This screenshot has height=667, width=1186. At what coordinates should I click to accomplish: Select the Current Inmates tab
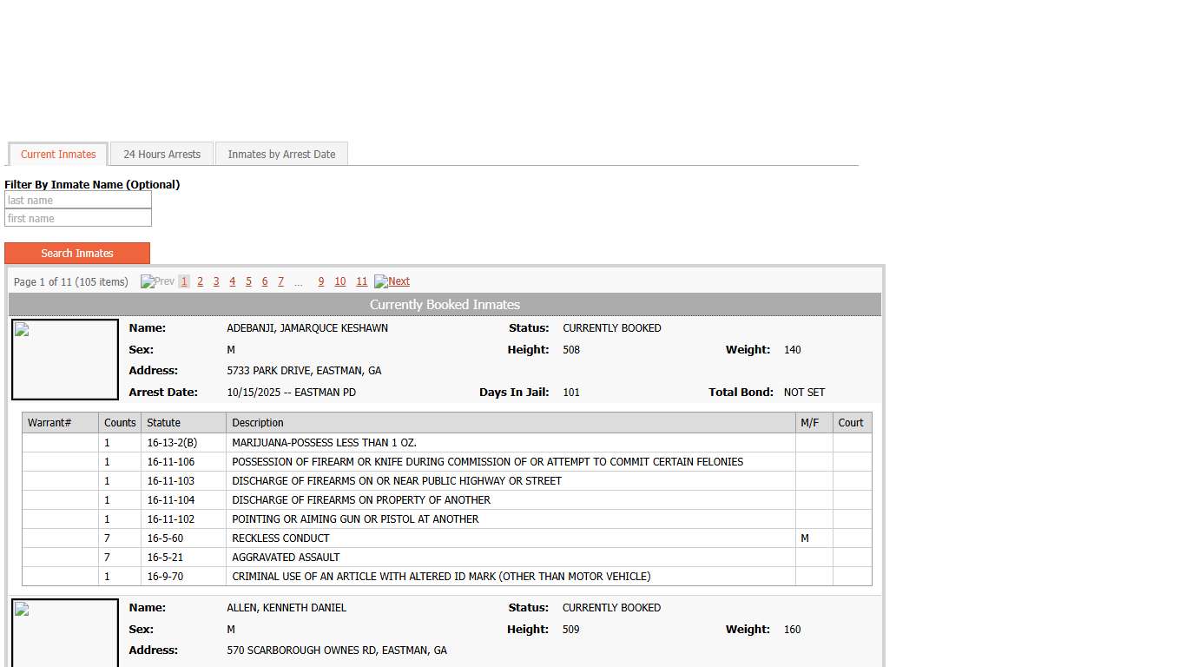(x=58, y=155)
